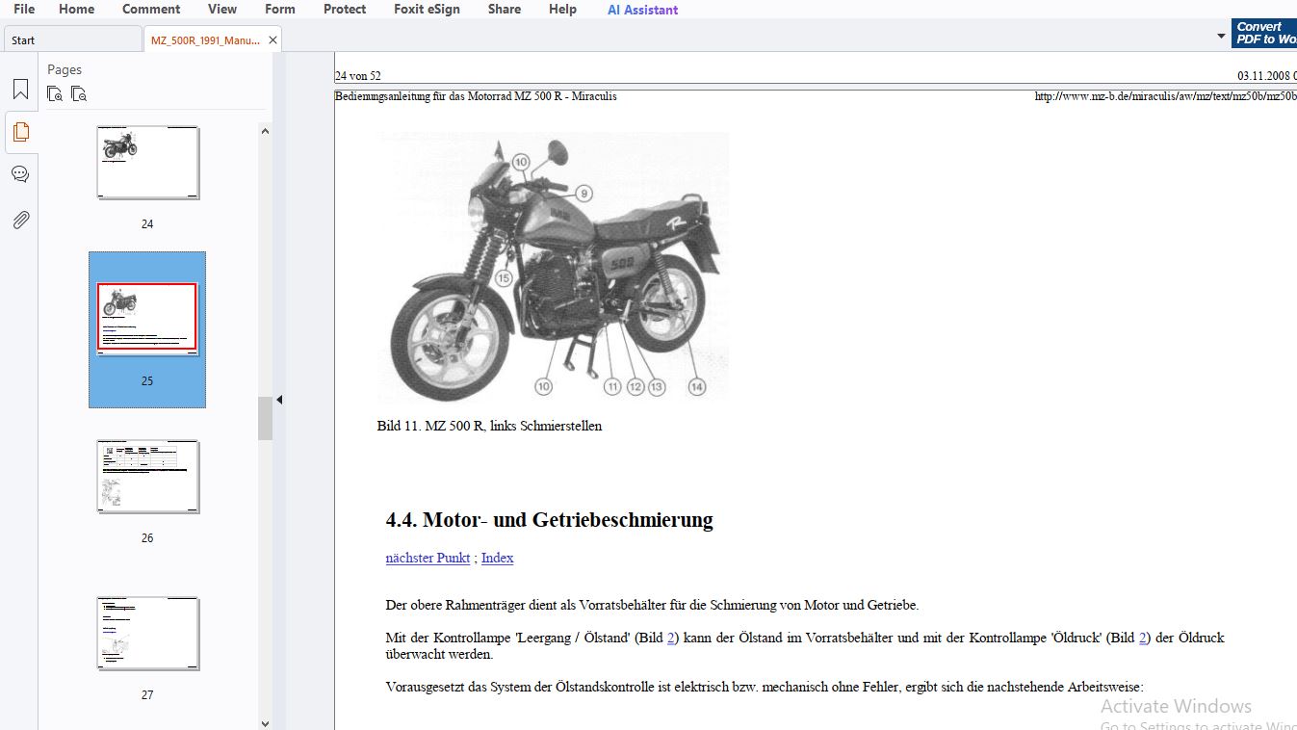The height and width of the screenshot is (730, 1297).
Task: Select the MZ_500R_1991_Manu document tab
Action: tap(205, 40)
